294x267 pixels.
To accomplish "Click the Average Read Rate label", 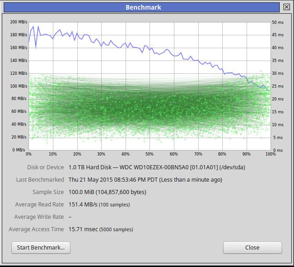I will 40,204.
